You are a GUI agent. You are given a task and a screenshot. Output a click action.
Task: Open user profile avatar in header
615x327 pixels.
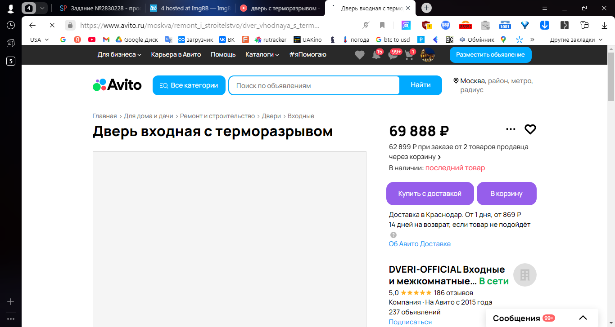428,55
